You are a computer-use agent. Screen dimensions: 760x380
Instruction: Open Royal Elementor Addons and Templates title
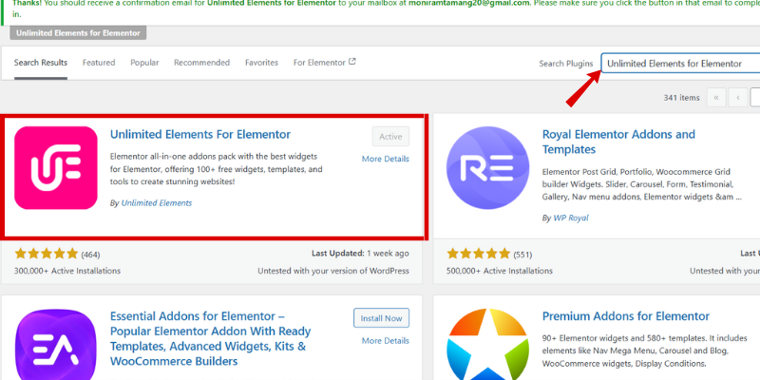pyautogui.click(x=618, y=142)
